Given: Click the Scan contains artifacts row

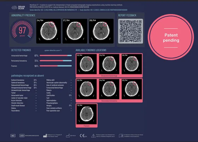Looking at the screenshot, I should [59, 108].
